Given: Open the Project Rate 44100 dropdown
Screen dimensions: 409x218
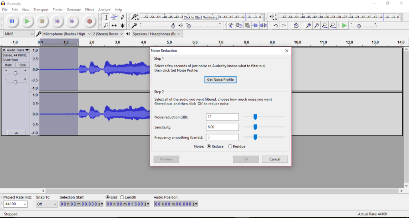Looking at the screenshot, I should 16,204.
